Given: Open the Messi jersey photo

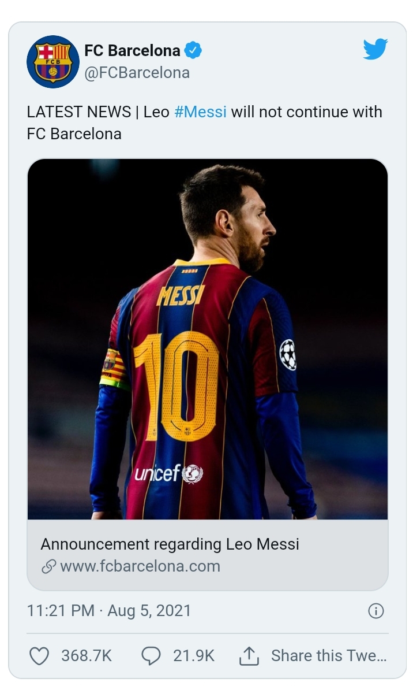Looking at the screenshot, I should pos(207,339).
